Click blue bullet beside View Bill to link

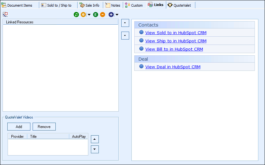141,49
